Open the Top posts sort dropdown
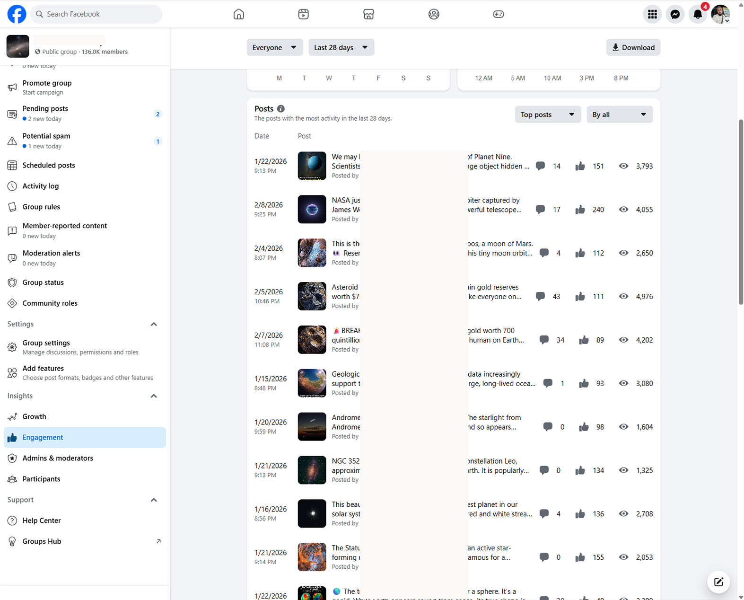Viewport: 744px width, 600px height. pos(548,115)
